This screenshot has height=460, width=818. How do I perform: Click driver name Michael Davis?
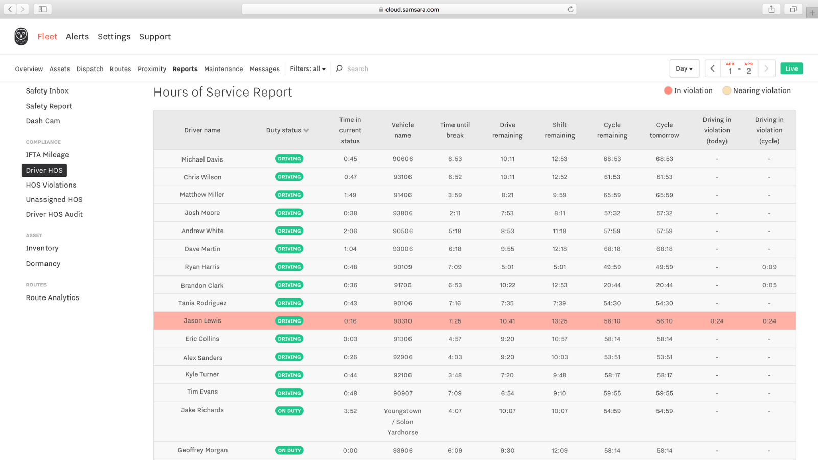pyautogui.click(x=202, y=159)
